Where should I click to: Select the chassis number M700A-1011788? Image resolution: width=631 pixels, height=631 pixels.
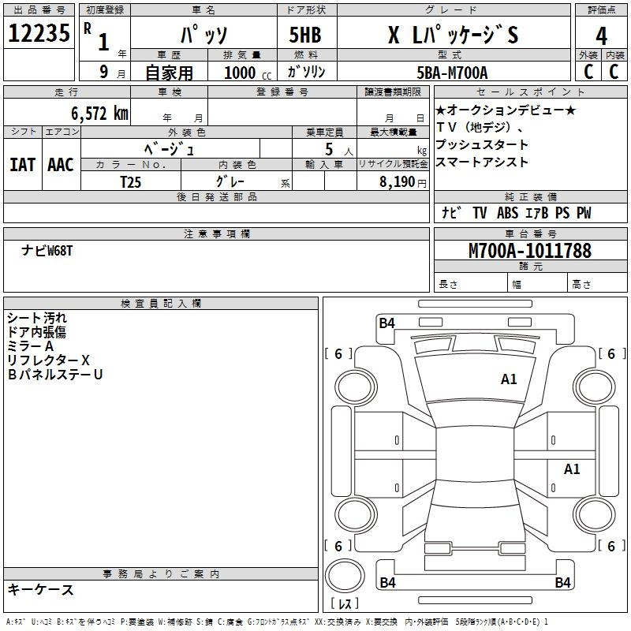click(529, 251)
